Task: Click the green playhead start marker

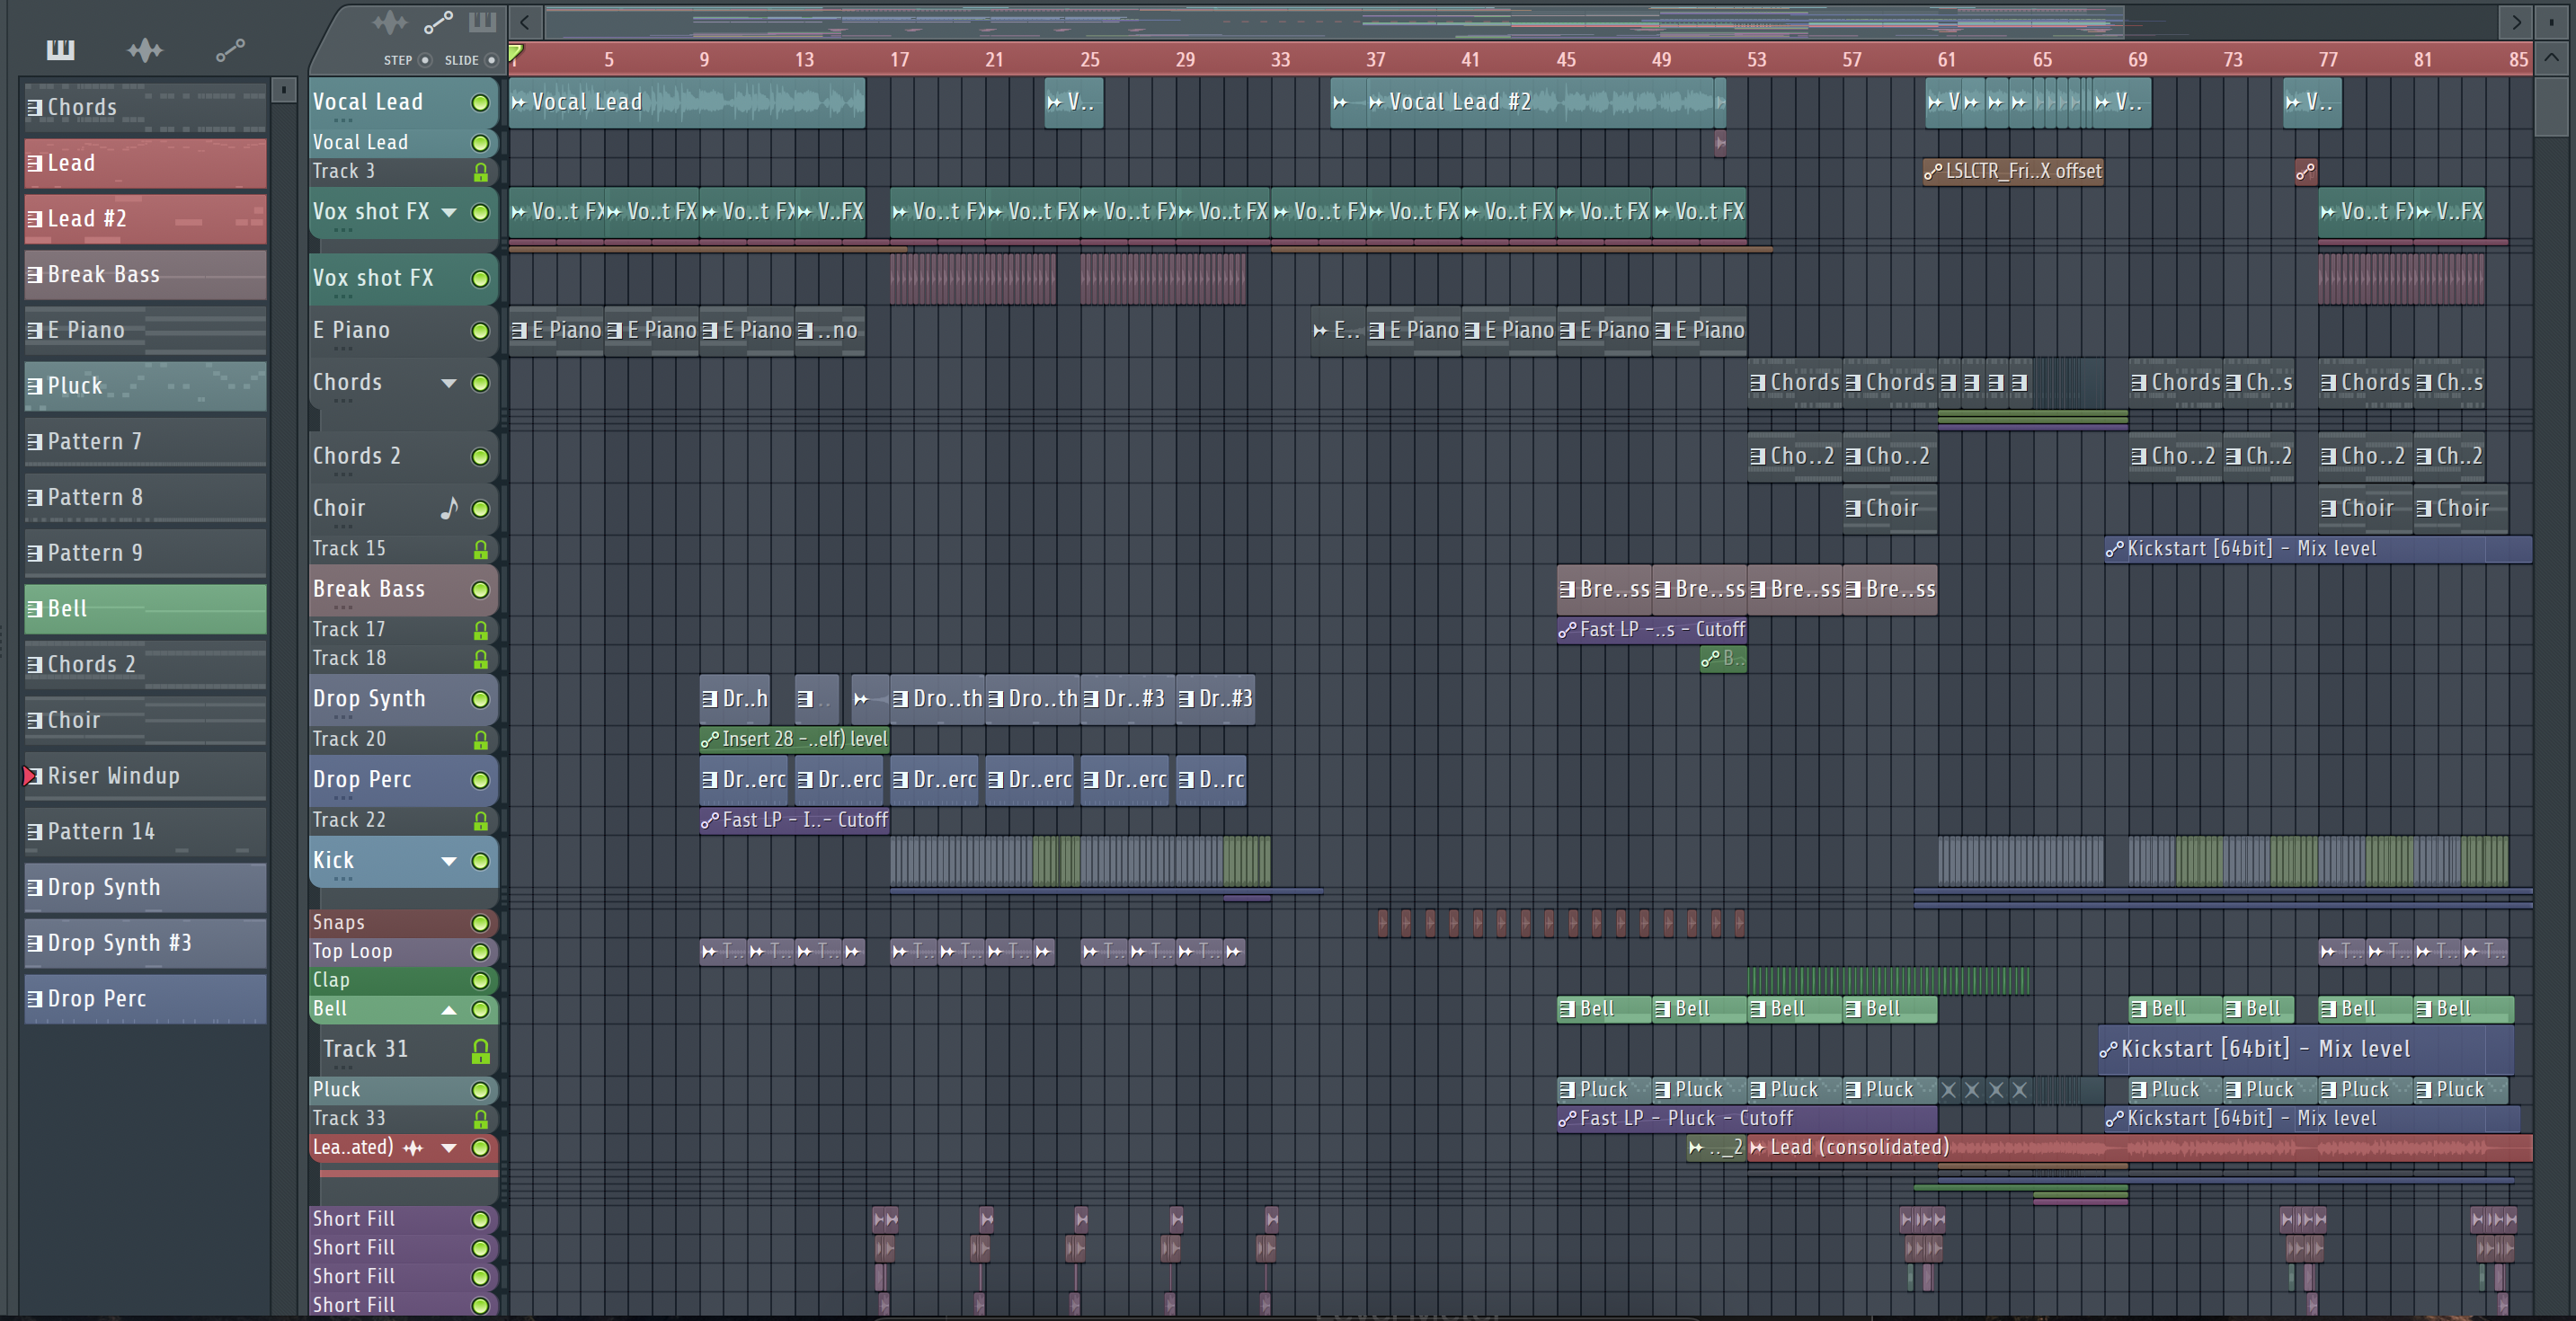Action: (x=515, y=53)
